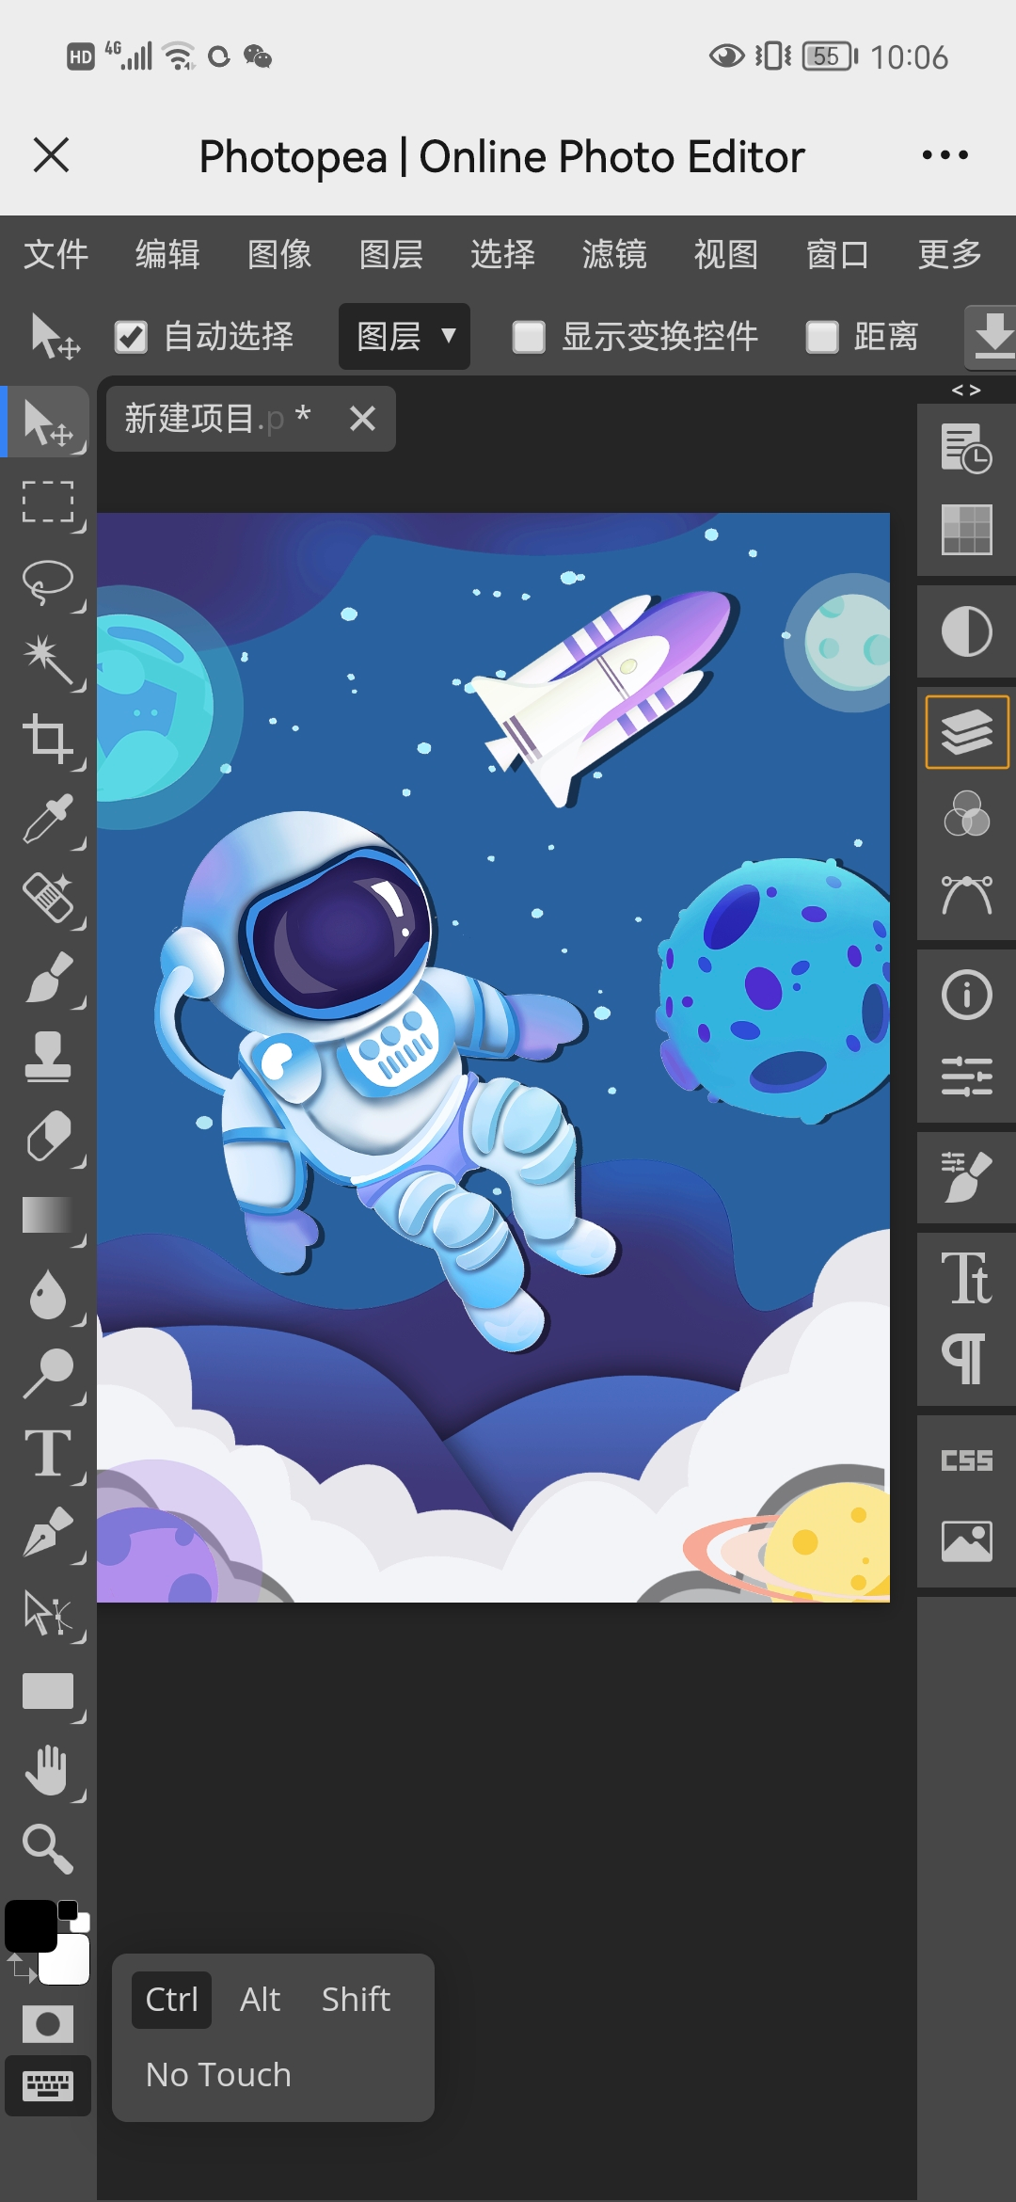This screenshot has width=1016, height=2202.
Task: Select the Eraser tool
Action: pos(48,1136)
